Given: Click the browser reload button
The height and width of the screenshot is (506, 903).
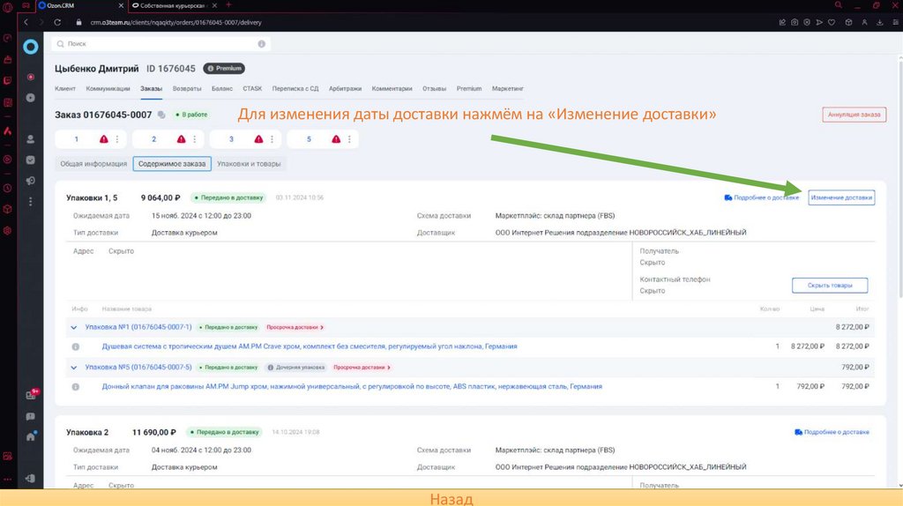Looking at the screenshot, I should [57, 22].
